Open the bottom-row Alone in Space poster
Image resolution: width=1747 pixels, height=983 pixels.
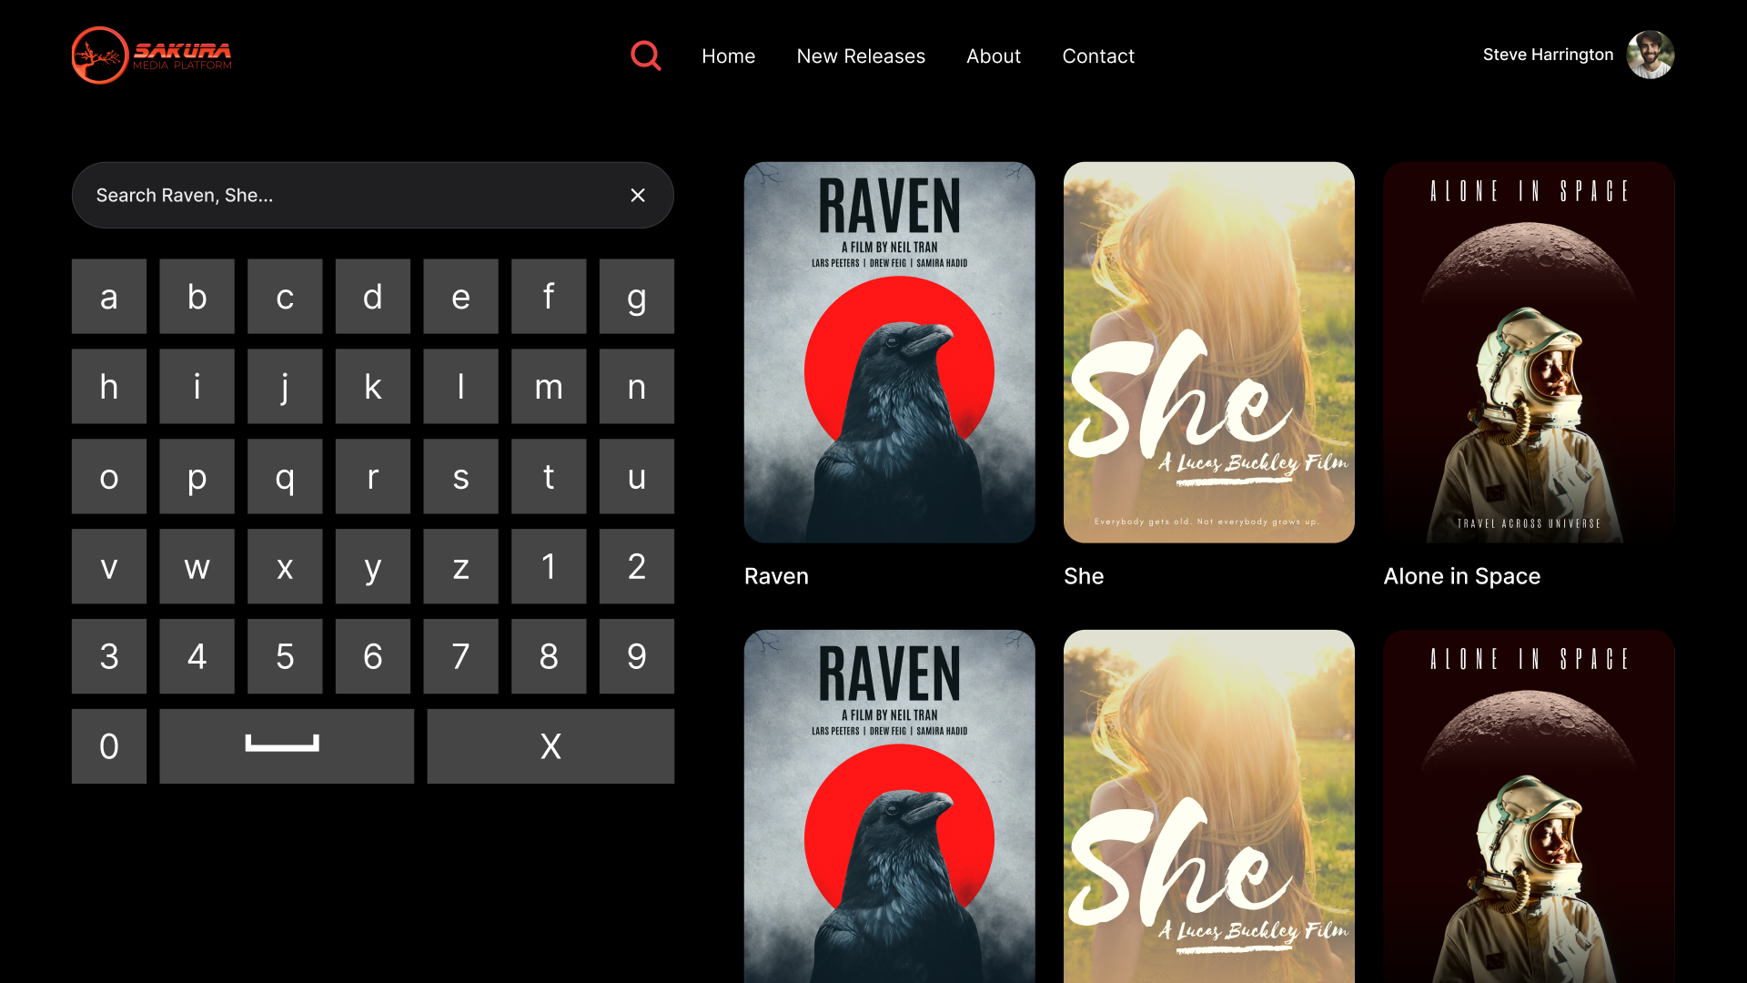pyautogui.click(x=1529, y=806)
